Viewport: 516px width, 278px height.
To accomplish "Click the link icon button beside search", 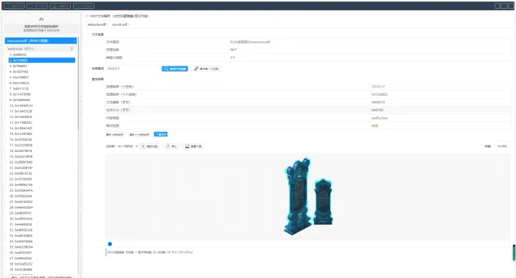I will point(206,69).
